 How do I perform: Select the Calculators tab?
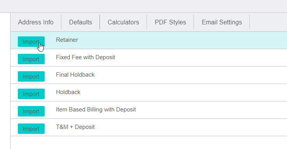tap(123, 22)
